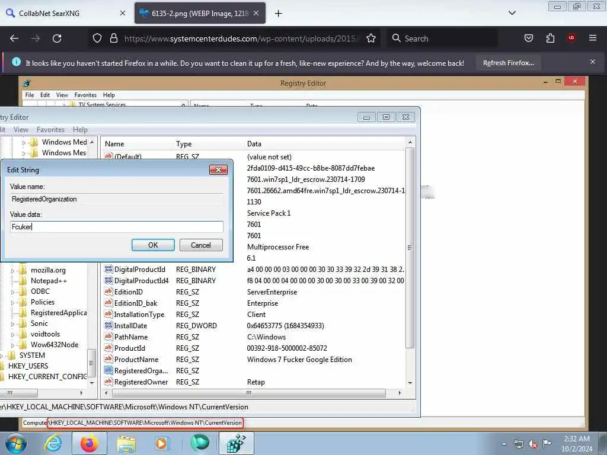Open Windows Media Player from the taskbar

pos(161,443)
